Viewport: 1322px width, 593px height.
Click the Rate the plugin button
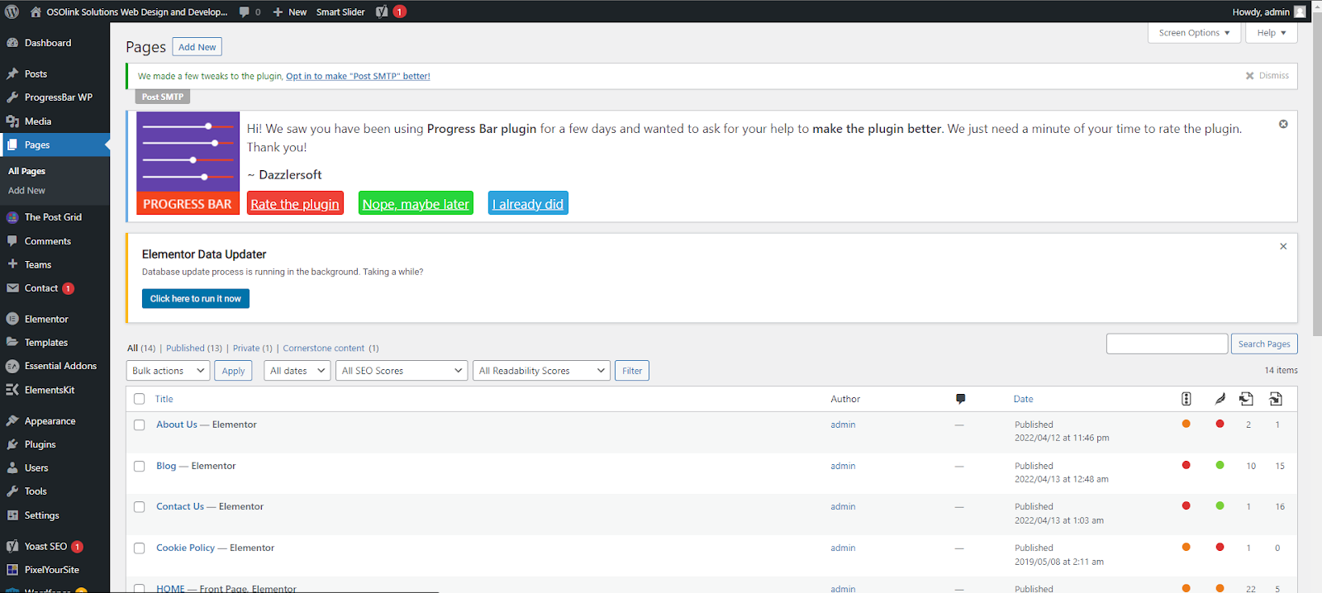[x=295, y=204]
